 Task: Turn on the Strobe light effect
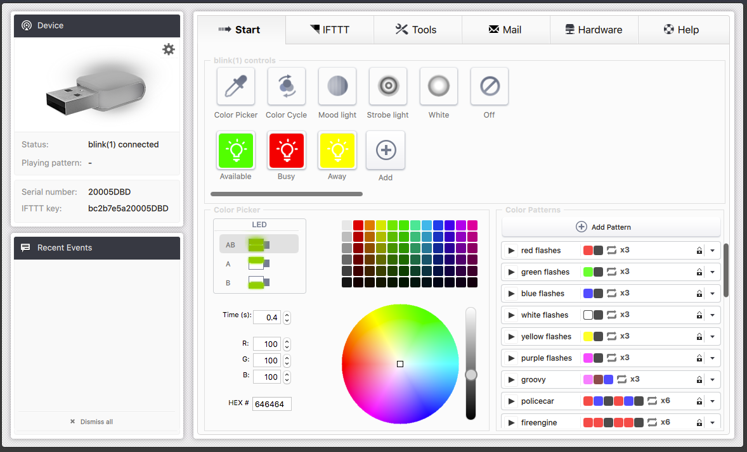388,86
